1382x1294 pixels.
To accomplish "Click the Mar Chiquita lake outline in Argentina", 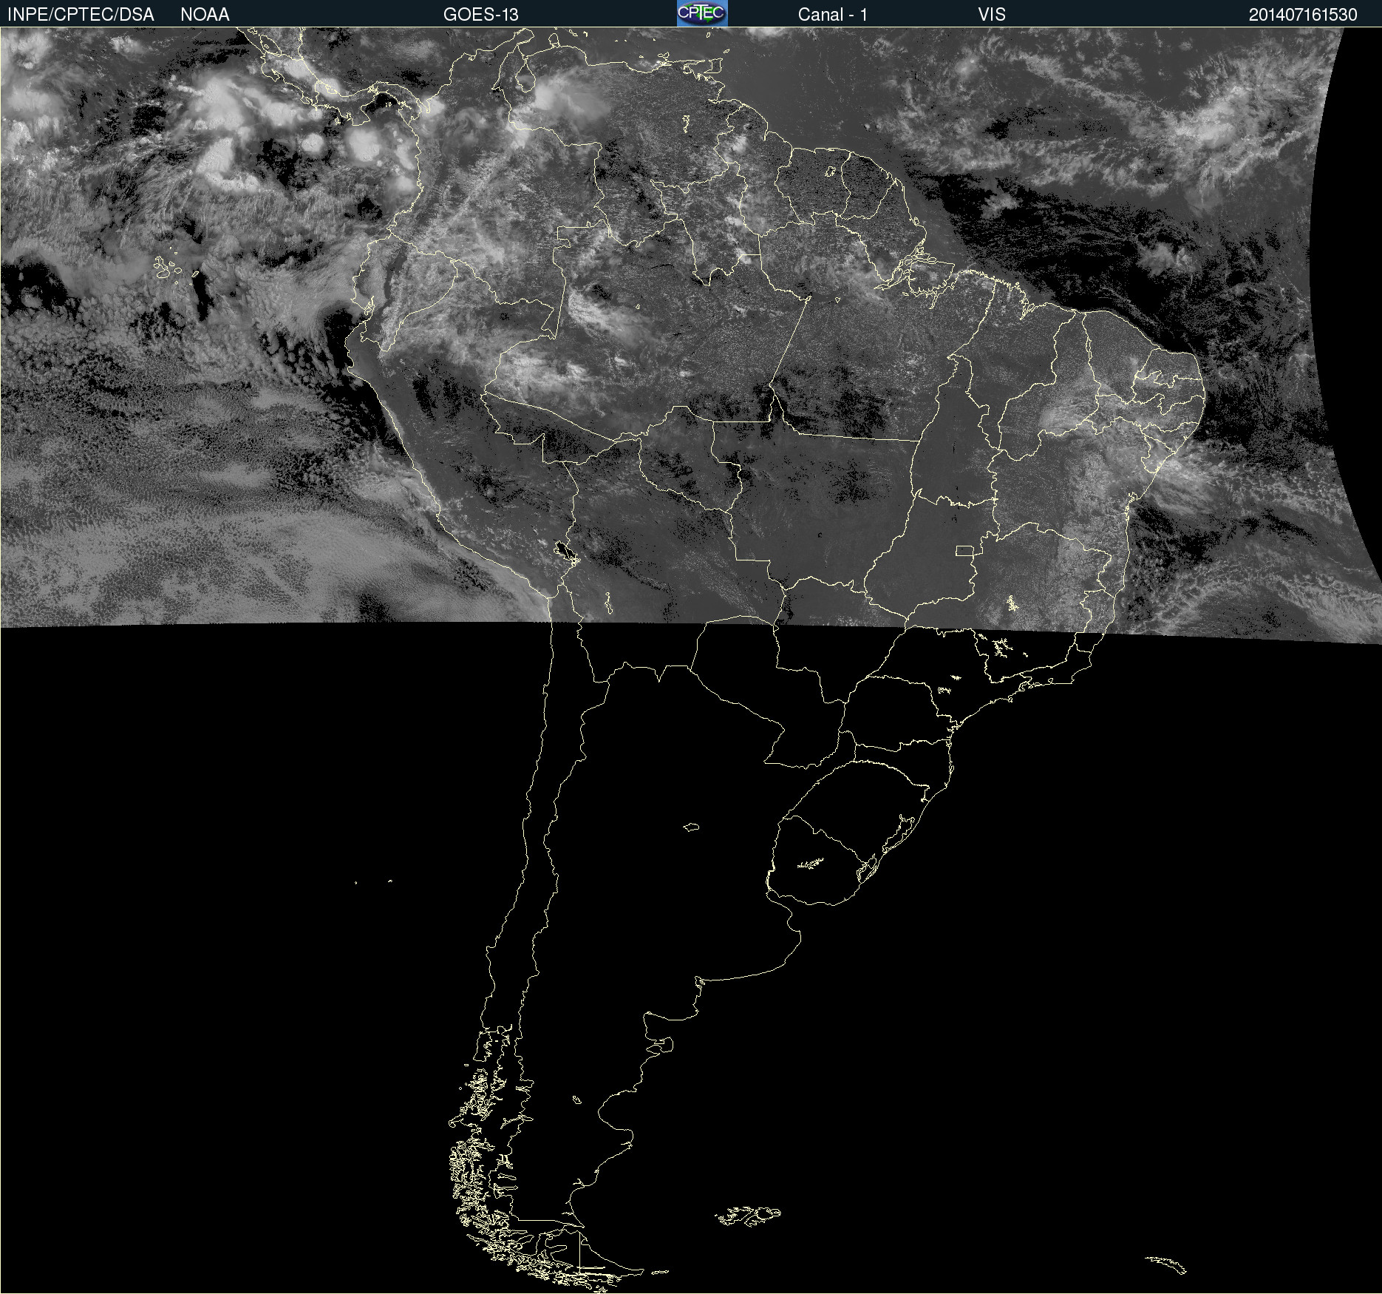I will 691,827.
